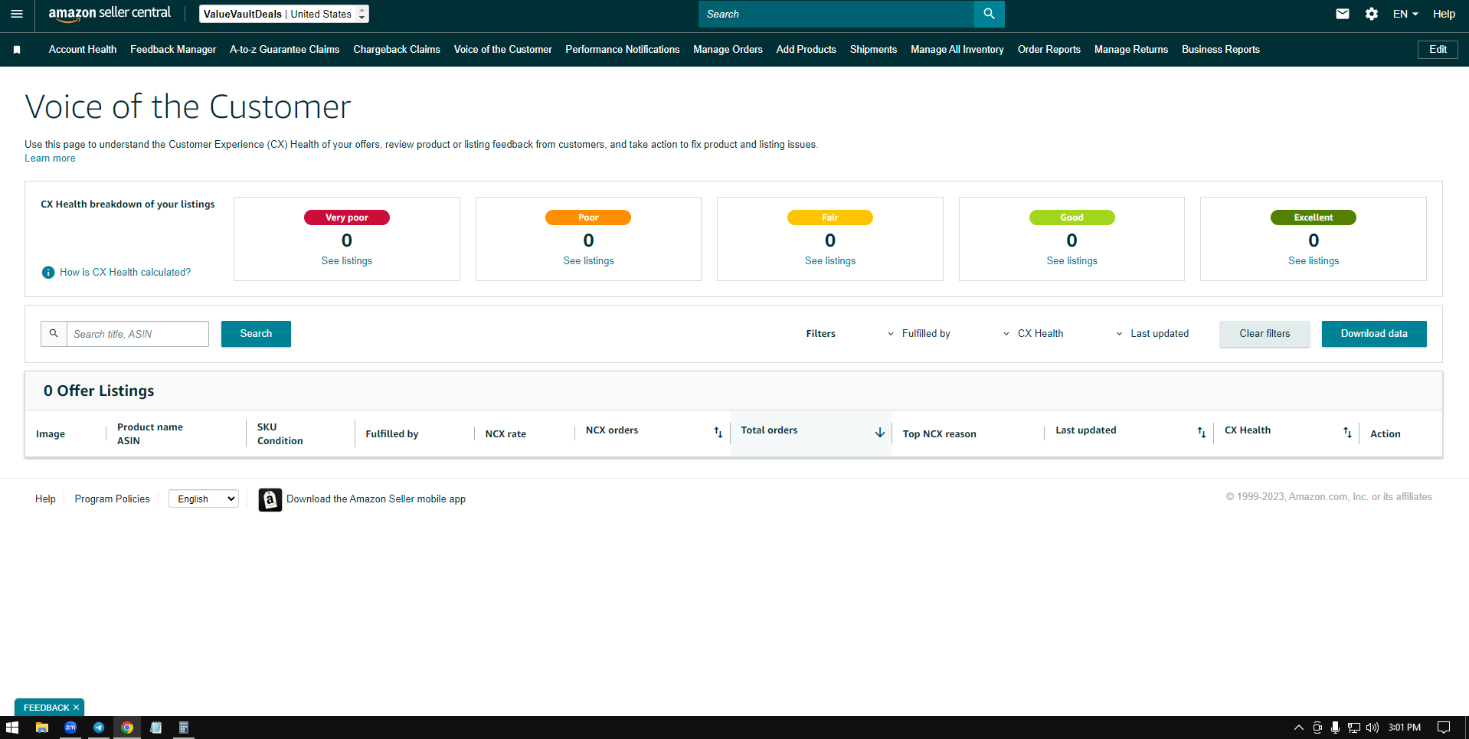Go to Manage Orders

tap(728, 50)
